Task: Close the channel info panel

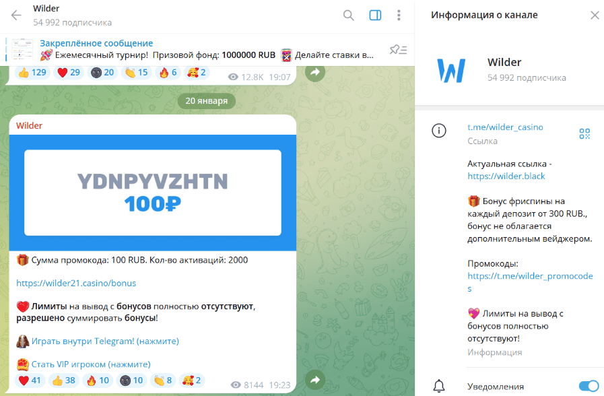Action: pyautogui.click(x=595, y=15)
